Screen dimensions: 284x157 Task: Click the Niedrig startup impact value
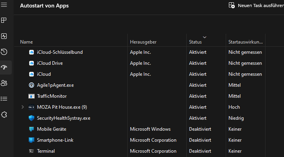[236, 118]
